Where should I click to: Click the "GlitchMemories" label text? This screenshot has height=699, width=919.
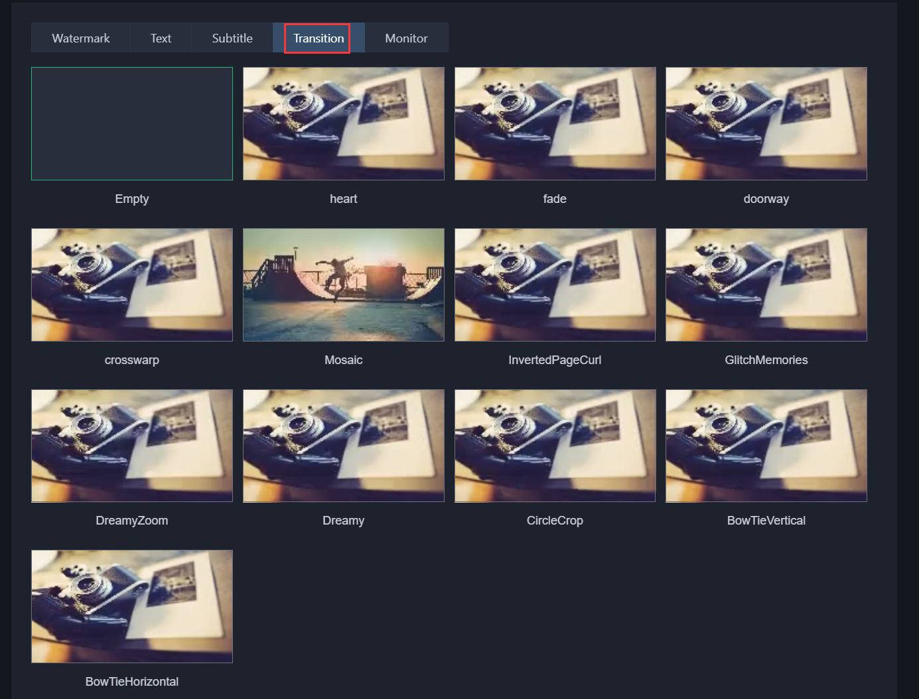tap(766, 360)
